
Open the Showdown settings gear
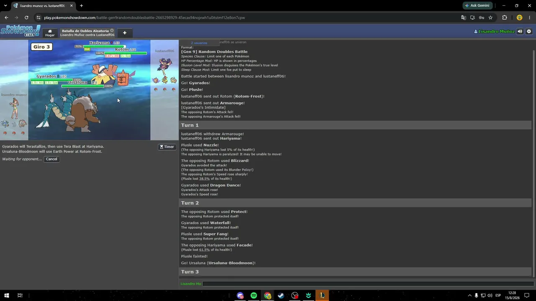pos(529,31)
